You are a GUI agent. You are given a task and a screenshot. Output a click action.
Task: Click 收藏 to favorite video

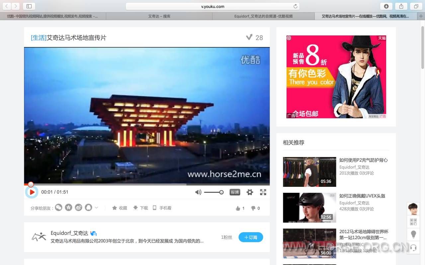[x=120, y=208]
